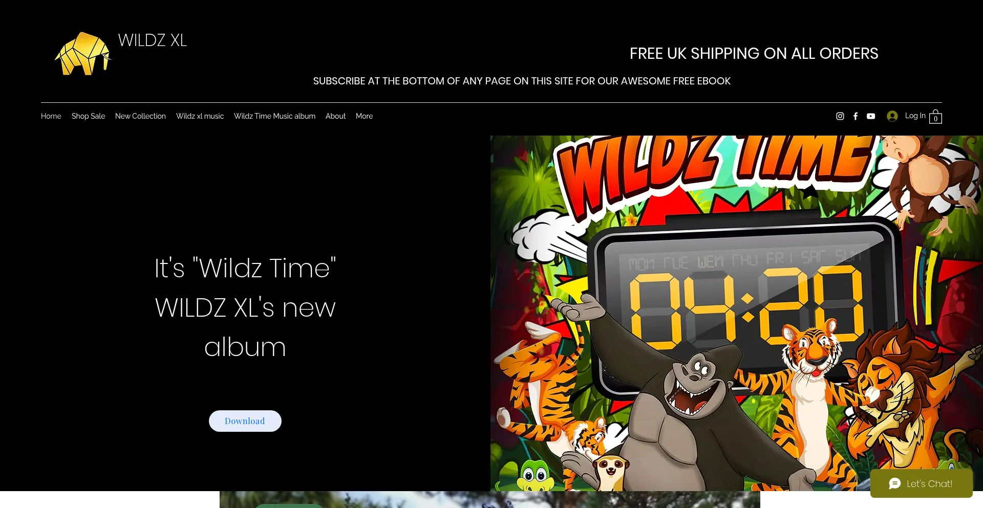Click the safari photo strip at bottom
This screenshot has width=983, height=508.
489,500
